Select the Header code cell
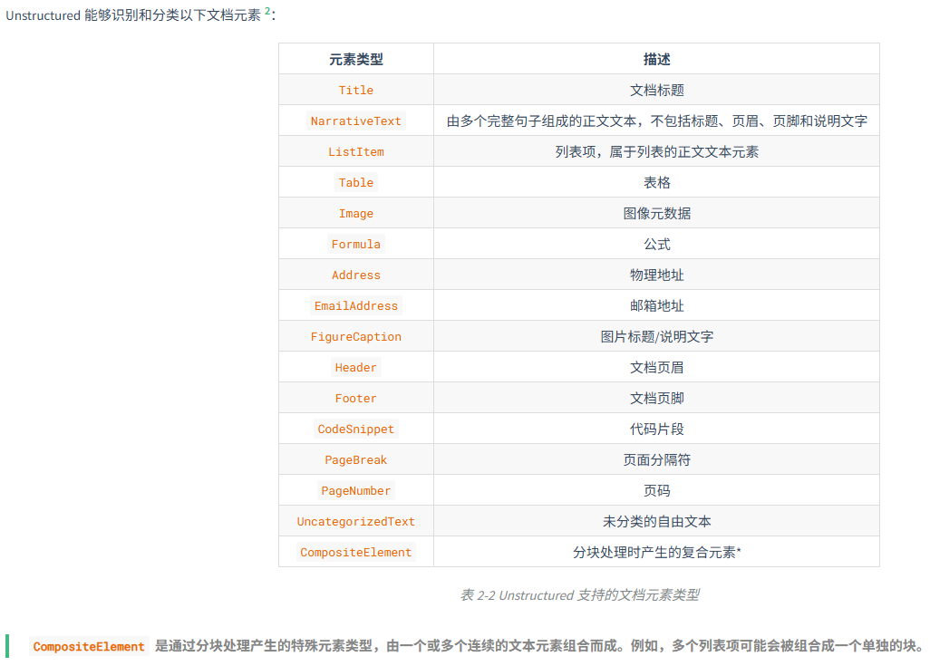Viewport: 930px width, 666px height. click(x=356, y=368)
